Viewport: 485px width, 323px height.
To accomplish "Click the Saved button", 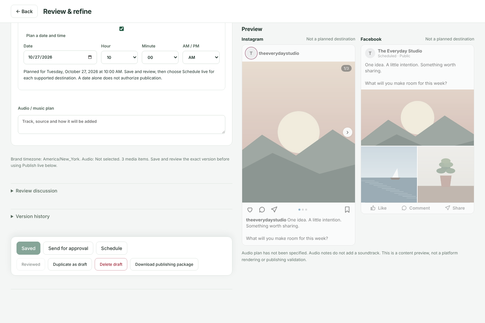I will [x=29, y=248].
